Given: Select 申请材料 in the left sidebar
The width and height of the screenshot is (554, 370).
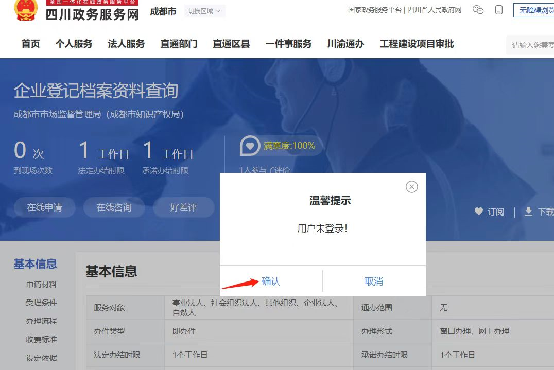Looking at the screenshot, I should coord(41,284).
